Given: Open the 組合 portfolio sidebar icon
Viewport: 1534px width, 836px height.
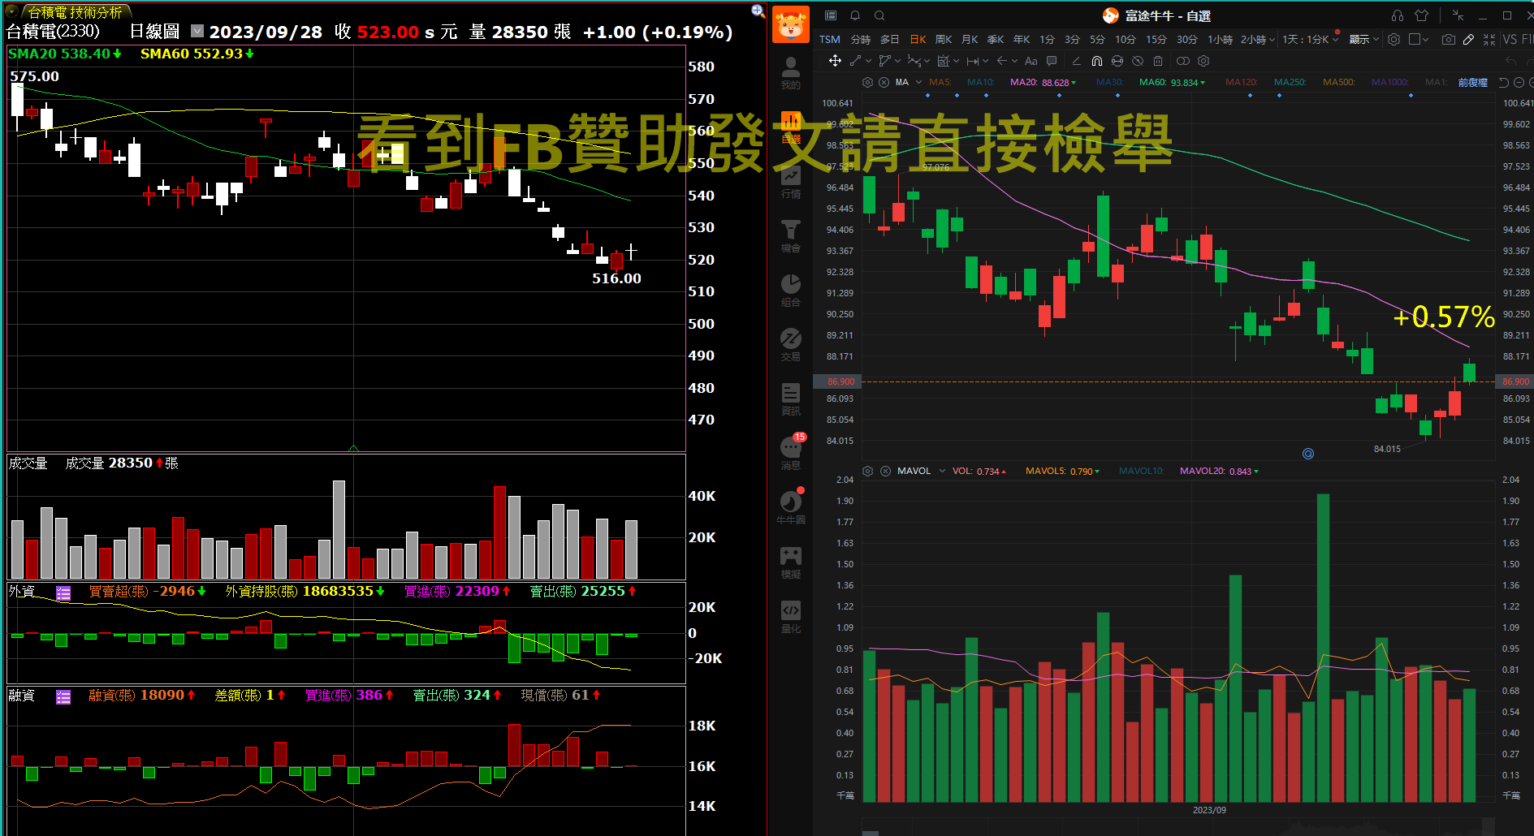Looking at the screenshot, I should (x=791, y=290).
